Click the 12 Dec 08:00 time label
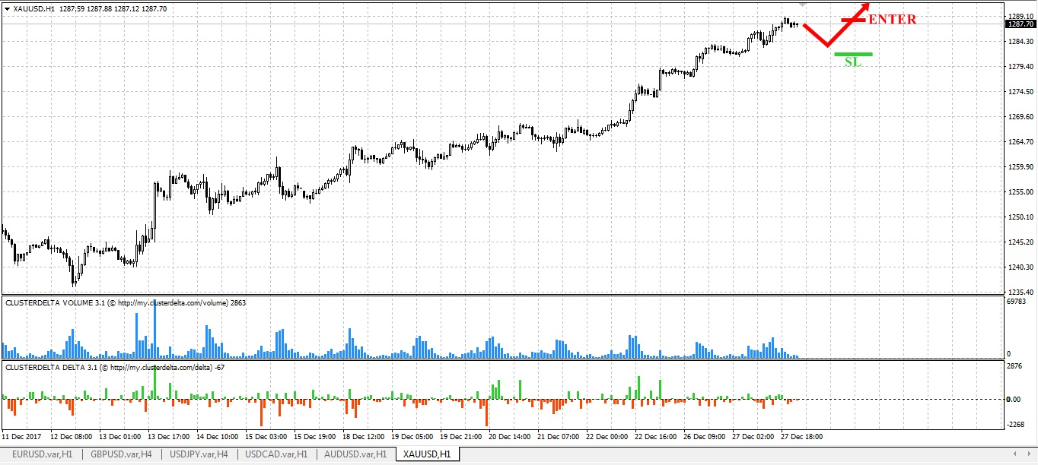 pos(71,437)
